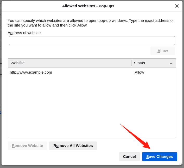Viewport: 184px width, 168px height.
Task: Click the dialog title "Allowed Websites - Pop-ups"
Action: pyautogui.click(x=88, y=6)
